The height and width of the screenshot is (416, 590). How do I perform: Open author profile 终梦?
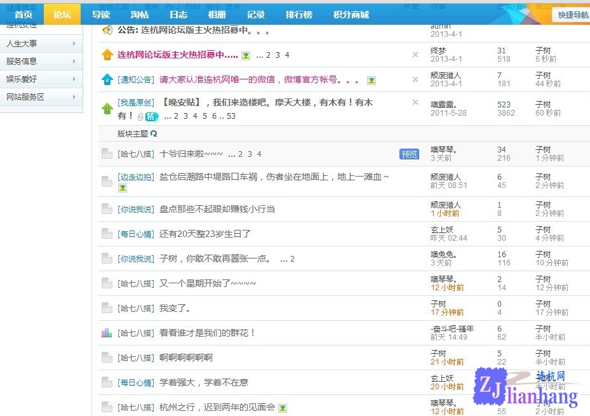coord(438,51)
